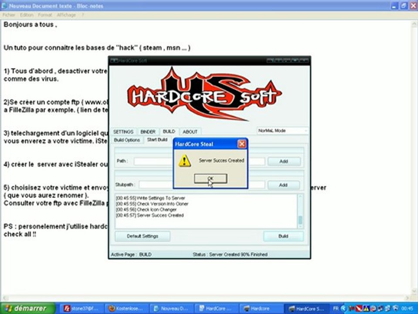Open Notepad's Affichage menu
This screenshot has height=314, width=418.
(x=66, y=15)
